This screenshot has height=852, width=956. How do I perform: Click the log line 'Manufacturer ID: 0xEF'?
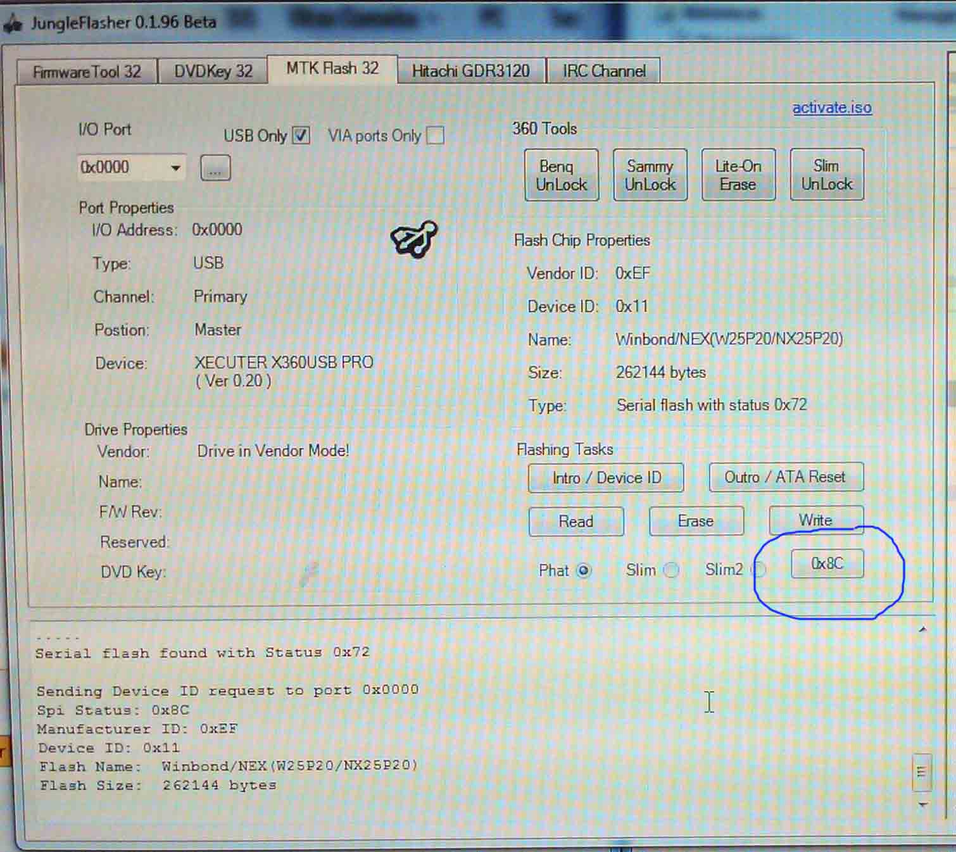coord(137,729)
